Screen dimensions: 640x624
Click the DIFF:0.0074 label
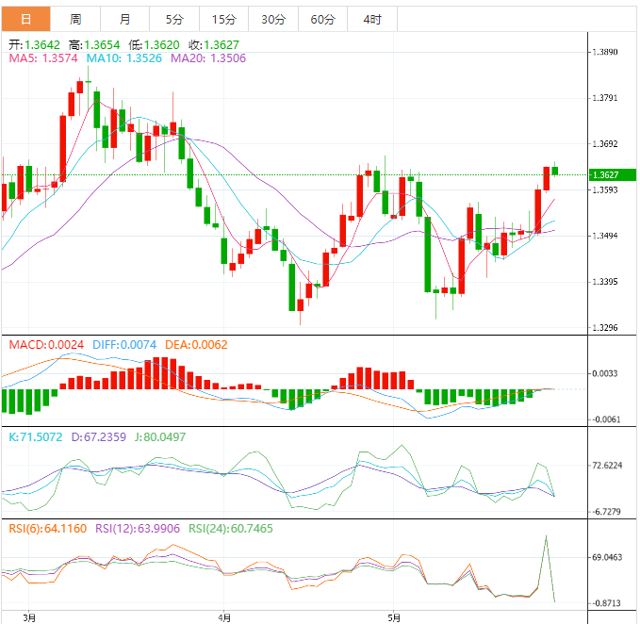[124, 345]
